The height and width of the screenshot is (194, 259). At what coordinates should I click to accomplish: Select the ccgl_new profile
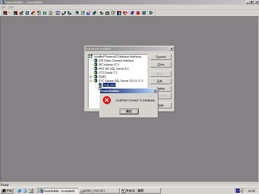[109, 85]
